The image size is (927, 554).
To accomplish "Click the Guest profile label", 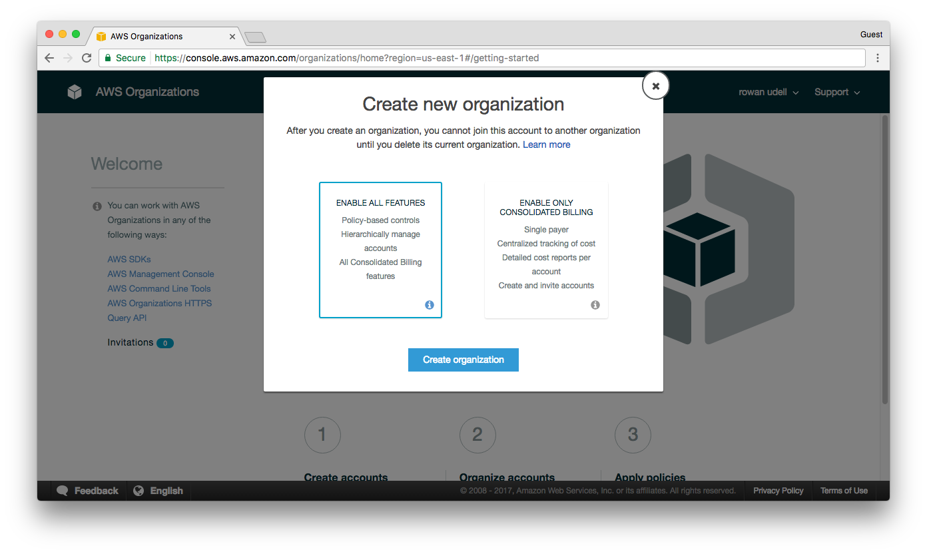I will pyautogui.click(x=871, y=35).
